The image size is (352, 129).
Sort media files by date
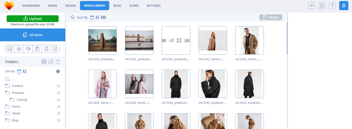(92, 18)
